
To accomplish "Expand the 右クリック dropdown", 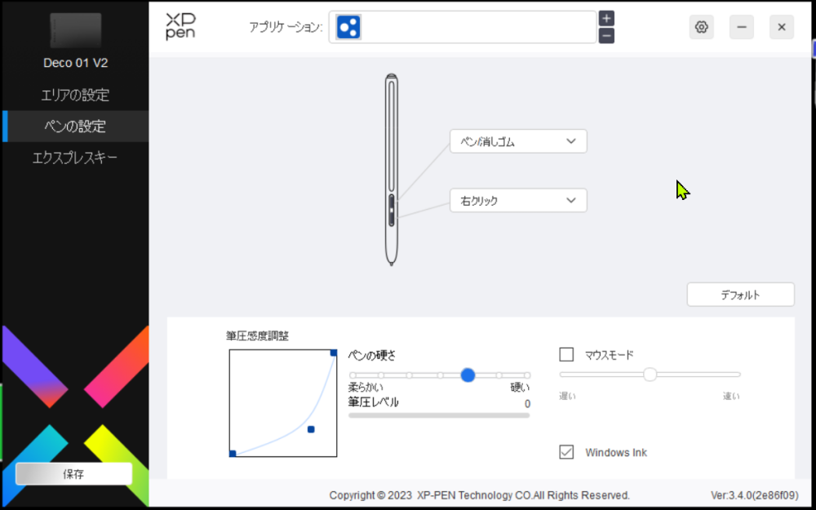I will pyautogui.click(x=518, y=201).
